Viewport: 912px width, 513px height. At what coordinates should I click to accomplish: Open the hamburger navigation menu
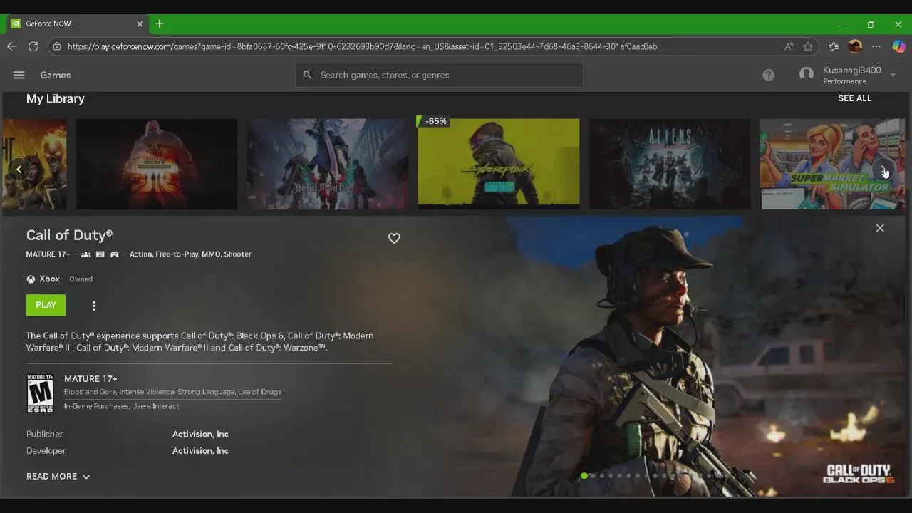tap(19, 75)
